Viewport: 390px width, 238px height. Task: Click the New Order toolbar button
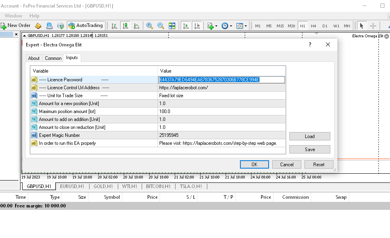pyautogui.click(x=16, y=25)
